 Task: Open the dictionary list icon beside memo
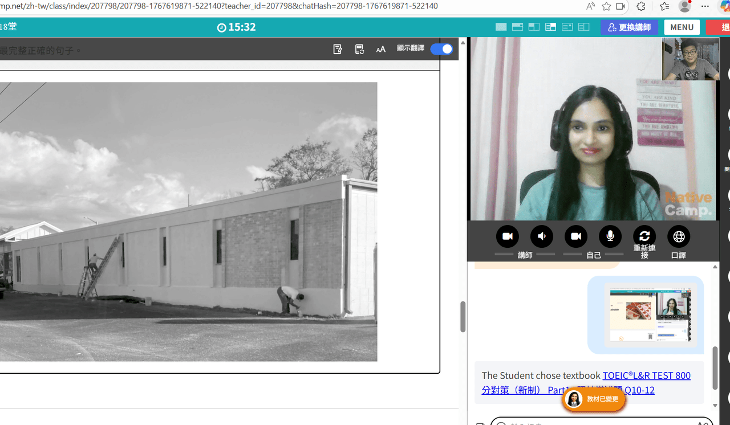click(359, 50)
